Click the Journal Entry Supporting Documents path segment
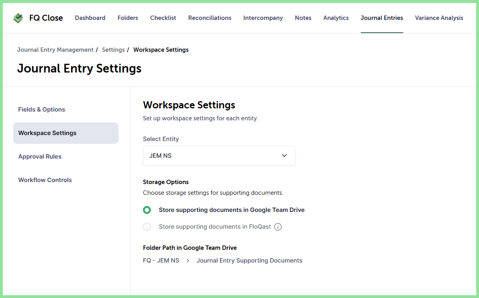479x298 pixels. tap(249, 261)
